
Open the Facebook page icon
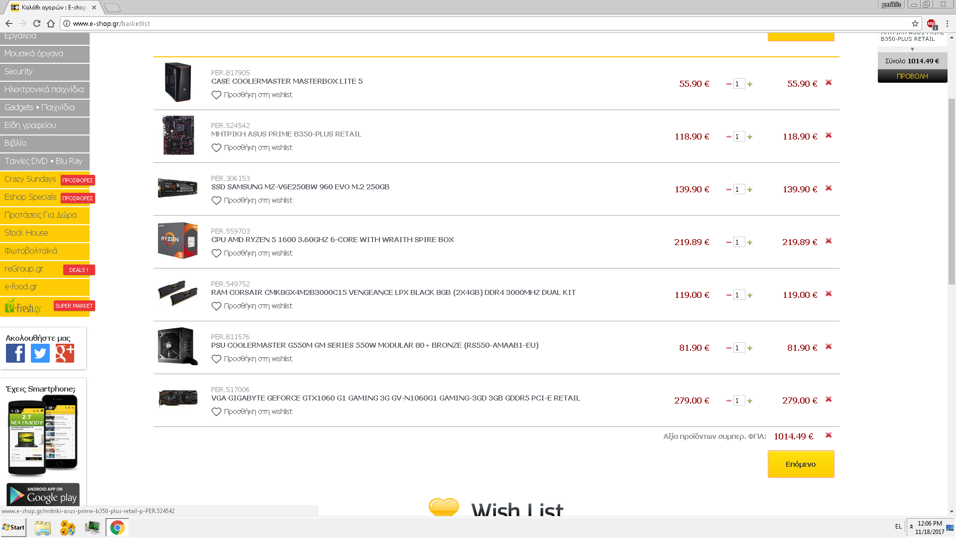click(15, 353)
